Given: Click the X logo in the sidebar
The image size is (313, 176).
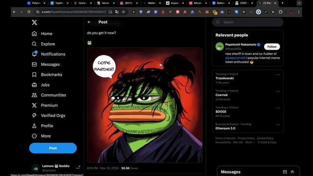Looking at the screenshot, I should click(34, 22).
